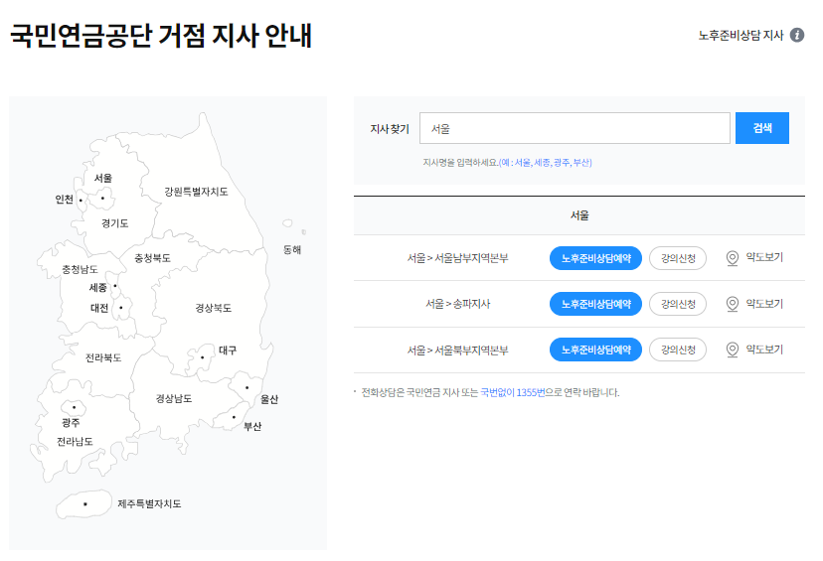The width and height of the screenshot is (823, 561).
Task: Click the 국민연금공단 거점 지사 안내 heading
Action: tap(161, 36)
